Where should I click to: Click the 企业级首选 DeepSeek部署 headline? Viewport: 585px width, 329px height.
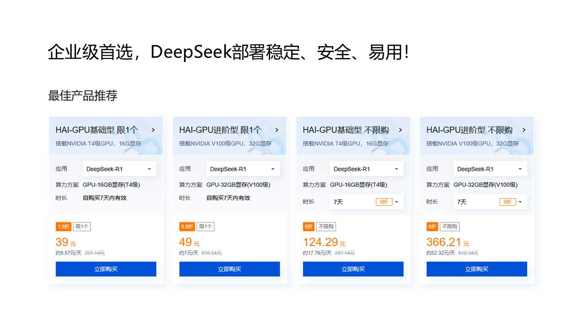[x=228, y=53]
